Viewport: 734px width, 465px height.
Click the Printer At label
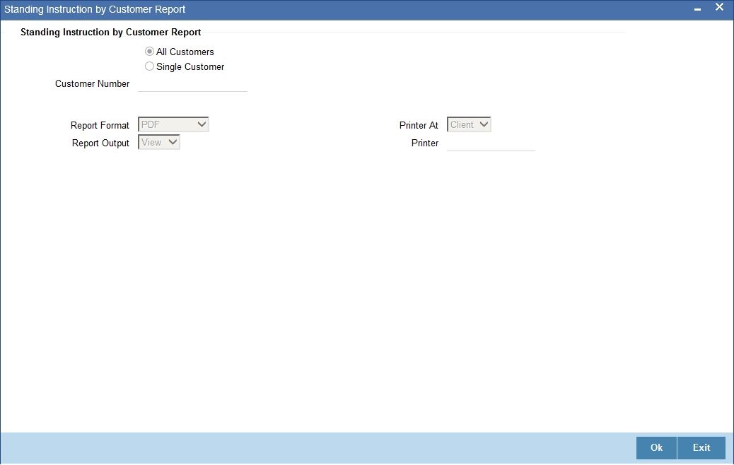[x=419, y=125]
